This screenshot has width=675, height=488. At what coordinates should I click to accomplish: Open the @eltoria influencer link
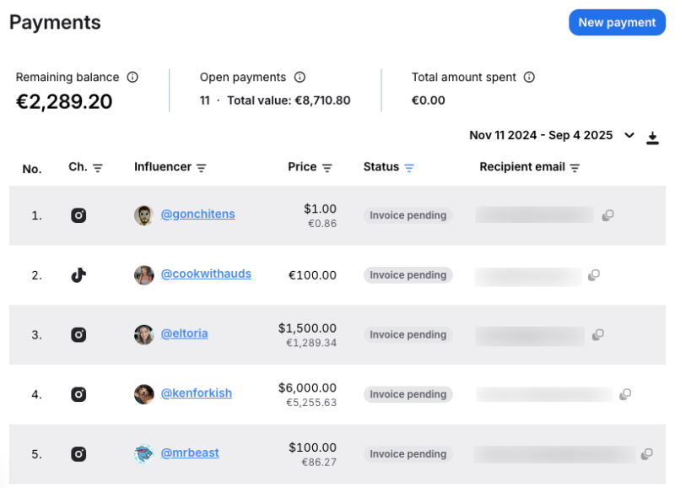[184, 333]
